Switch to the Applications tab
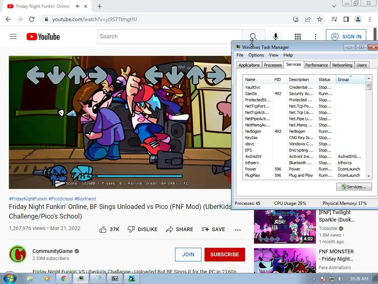The height and width of the screenshot is (284, 378). pos(249,65)
